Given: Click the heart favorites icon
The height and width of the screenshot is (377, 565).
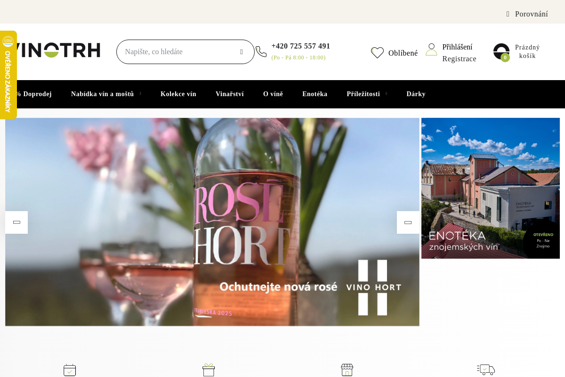Looking at the screenshot, I should (x=377, y=53).
